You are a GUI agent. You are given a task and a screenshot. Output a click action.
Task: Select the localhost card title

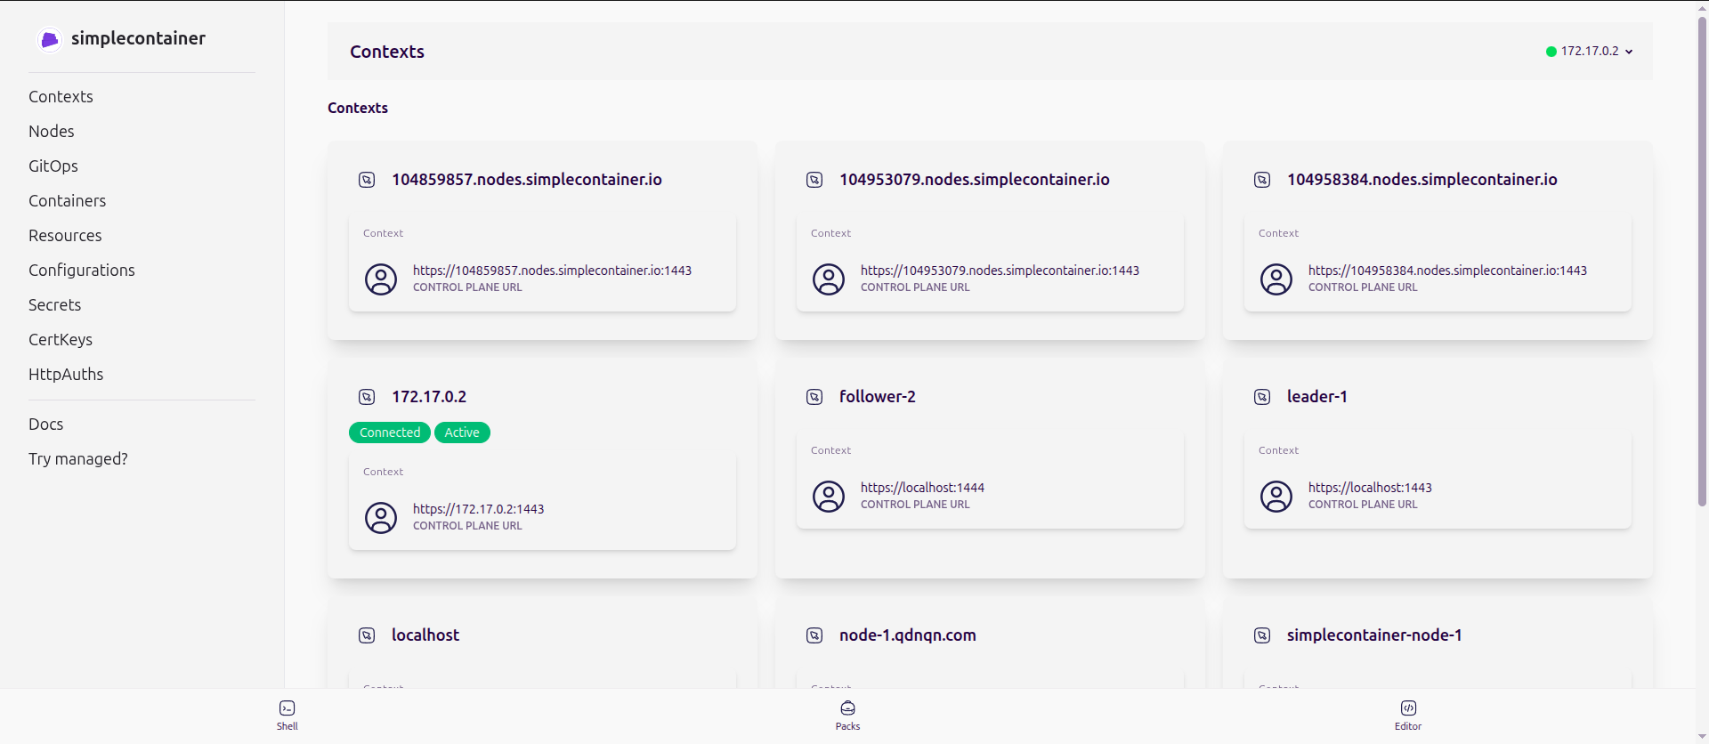425,635
